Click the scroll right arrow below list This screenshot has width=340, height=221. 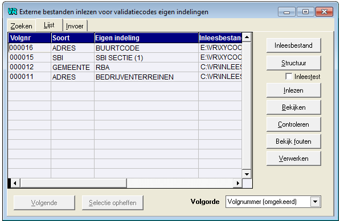237,184
